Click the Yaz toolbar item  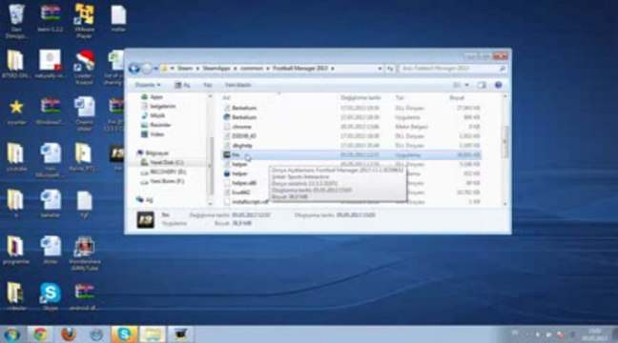point(207,85)
